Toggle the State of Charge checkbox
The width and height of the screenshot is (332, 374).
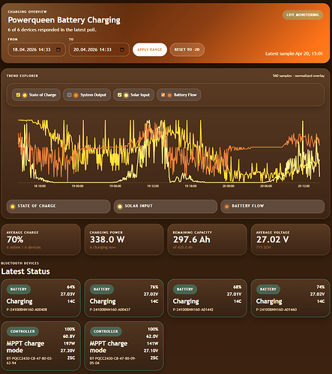(x=18, y=95)
